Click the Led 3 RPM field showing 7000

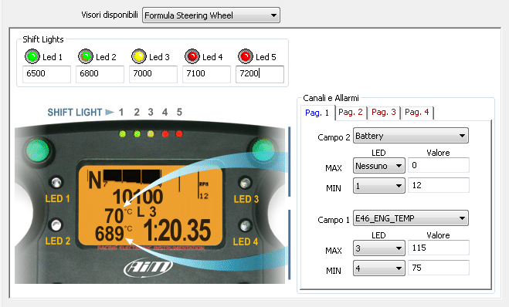153,74
